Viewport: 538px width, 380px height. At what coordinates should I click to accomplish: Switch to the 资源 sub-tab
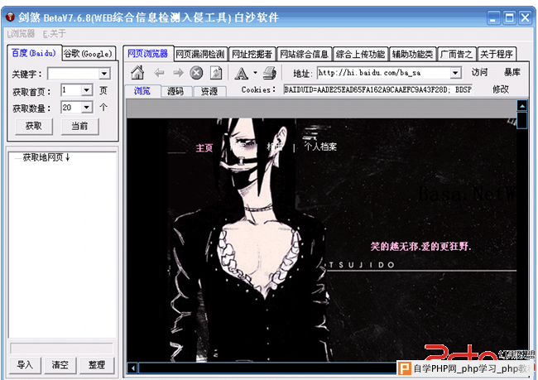(209, 91)
